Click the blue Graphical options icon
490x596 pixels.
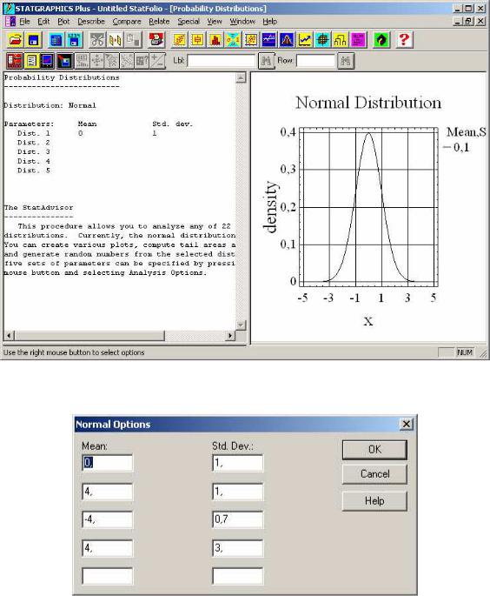point(48,61)
